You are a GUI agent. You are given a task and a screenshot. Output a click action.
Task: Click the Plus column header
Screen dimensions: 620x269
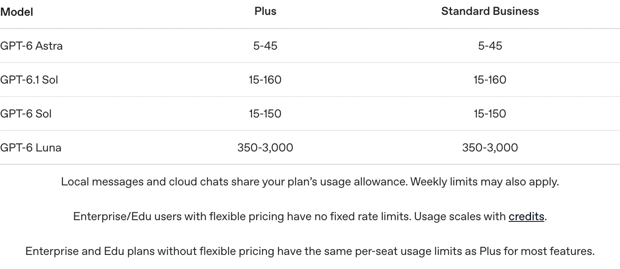pos(265,11)
